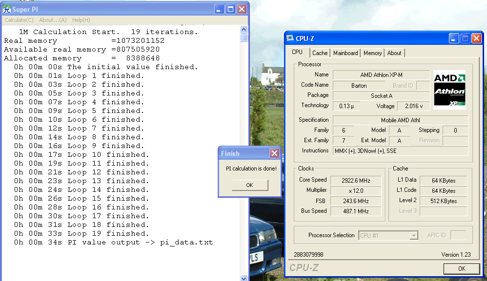Switch to the Cache tab in CPU-Z

tap(320, 53)
